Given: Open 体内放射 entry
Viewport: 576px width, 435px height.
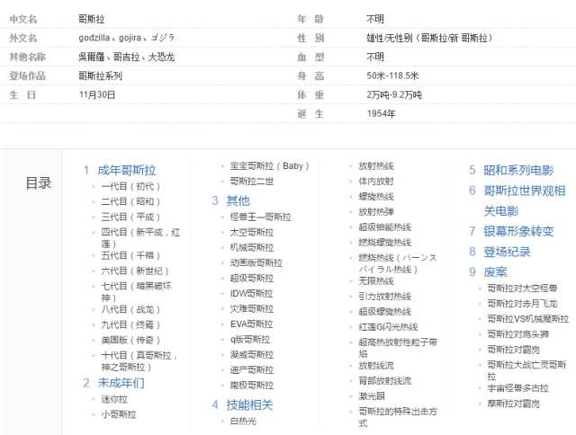Looking at the screenshot, I should tap(376, 182).
